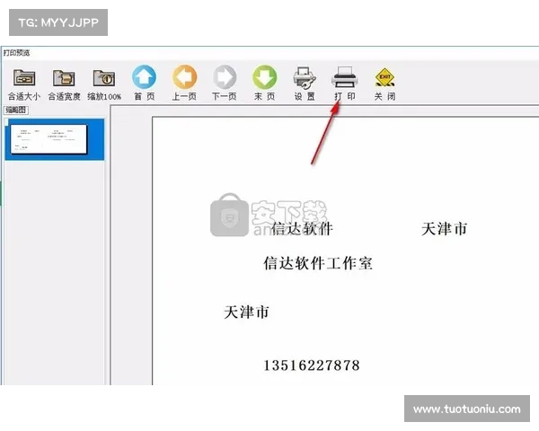Open printer settings via 设置 icon
Viewport: 539px width, 431px height.
(x=305, y=78)
